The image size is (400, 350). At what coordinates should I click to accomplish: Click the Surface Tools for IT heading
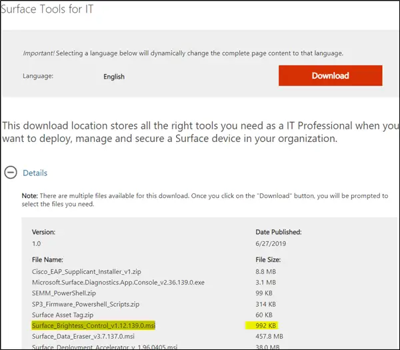(x=47, y=9)
